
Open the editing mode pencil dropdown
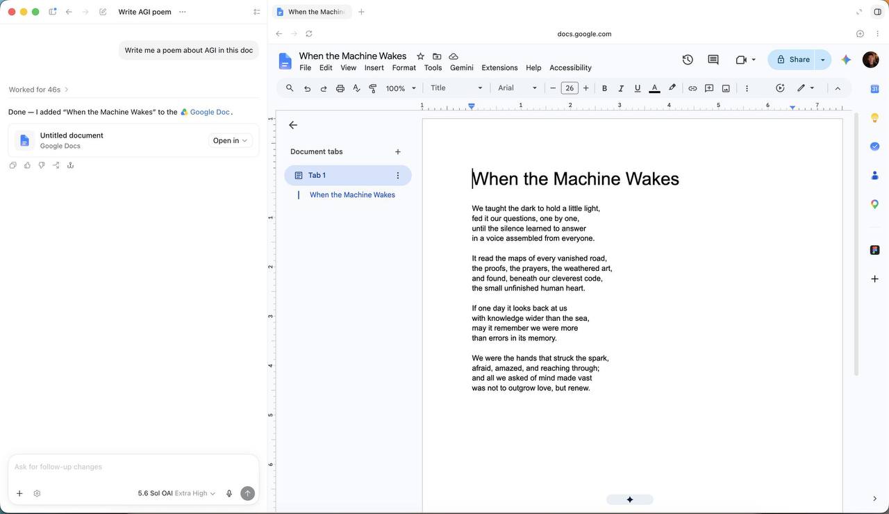point(806,88)
